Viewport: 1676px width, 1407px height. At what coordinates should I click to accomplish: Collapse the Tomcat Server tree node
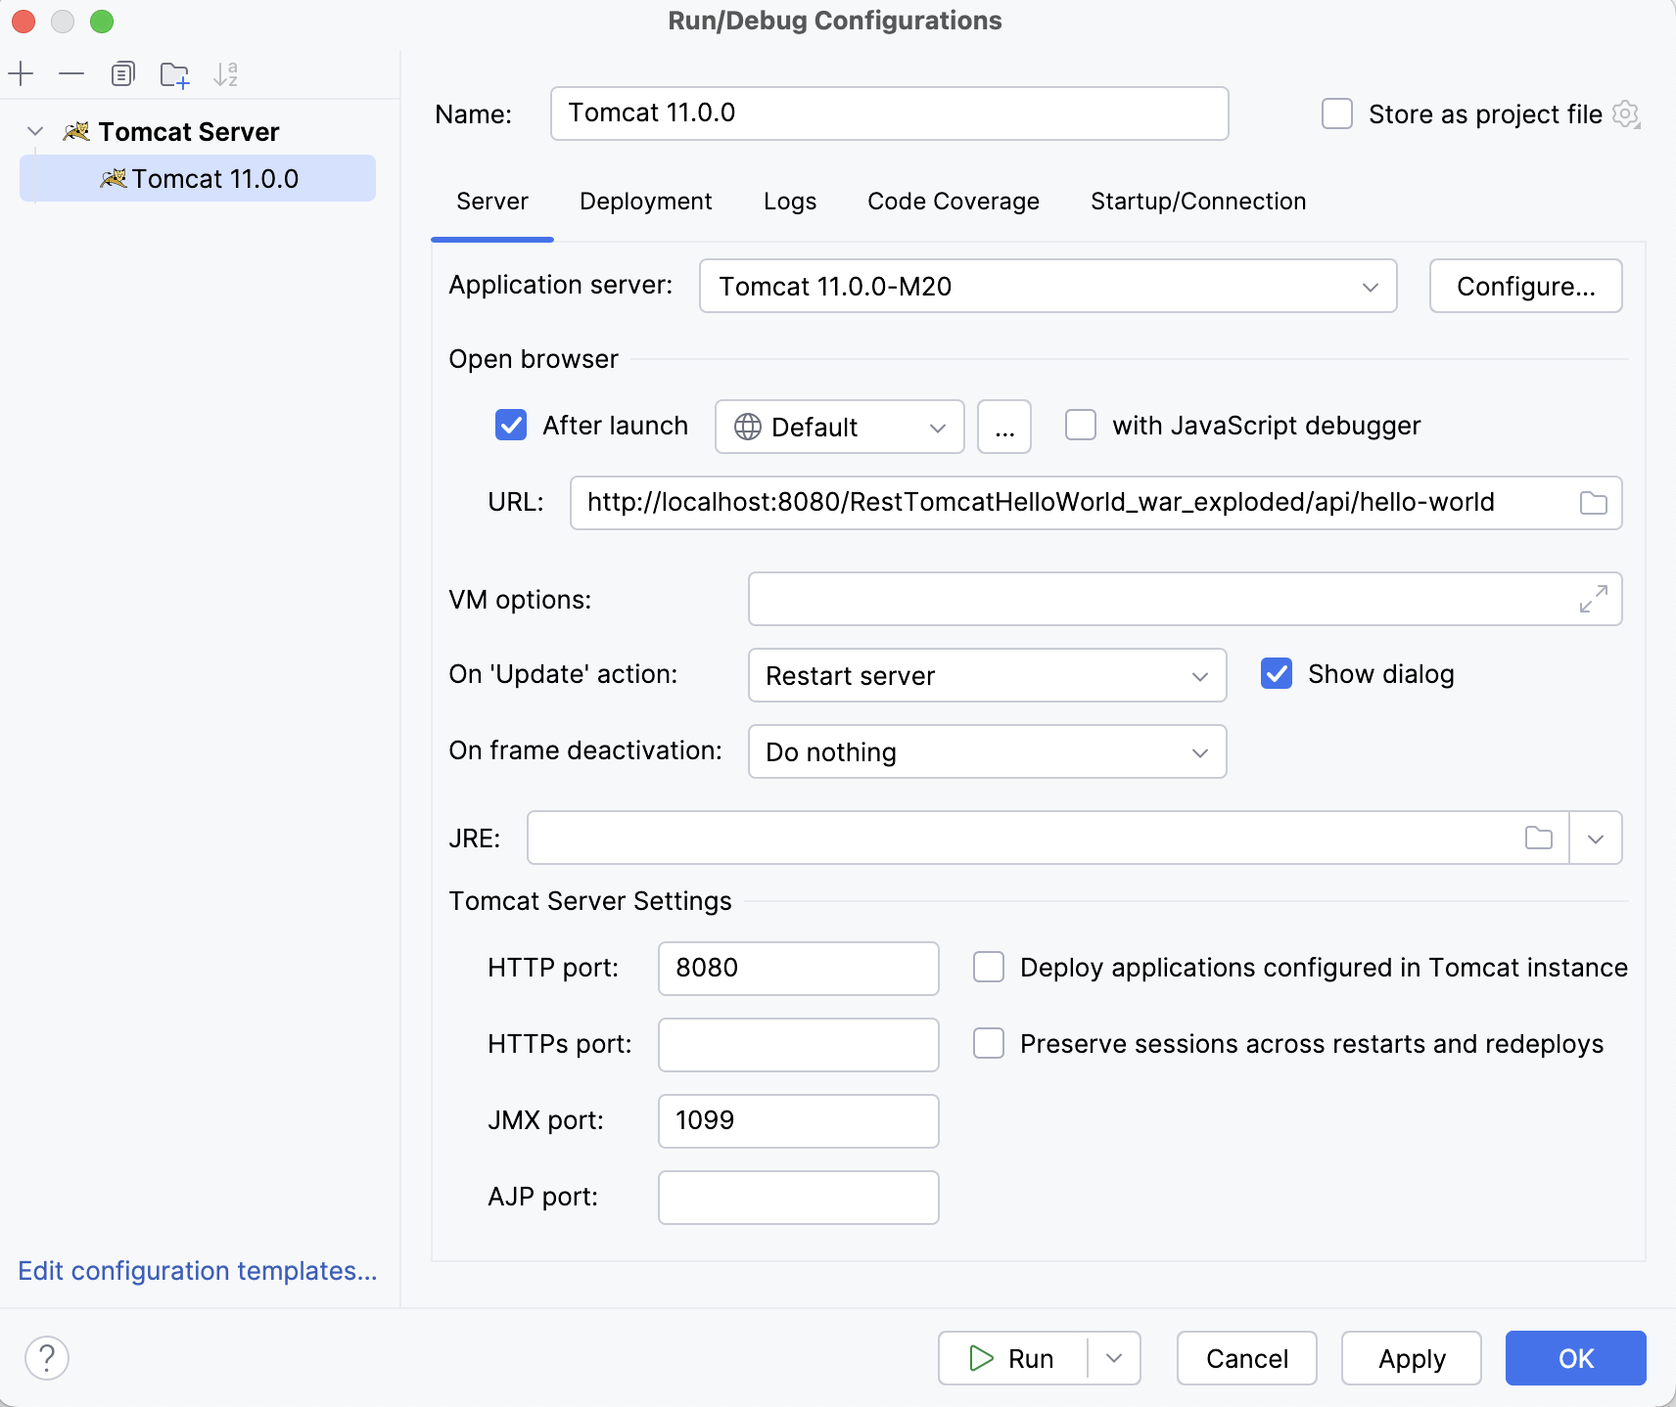pos(35,131)
